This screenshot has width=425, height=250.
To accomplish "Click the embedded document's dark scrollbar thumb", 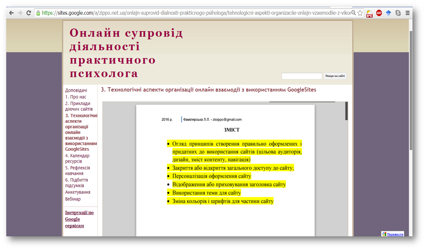I will [x=346, y=111].
